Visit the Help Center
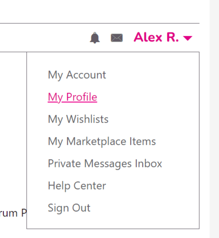Image resolution: width=219 pixels, height=238 pixels. 77,186
